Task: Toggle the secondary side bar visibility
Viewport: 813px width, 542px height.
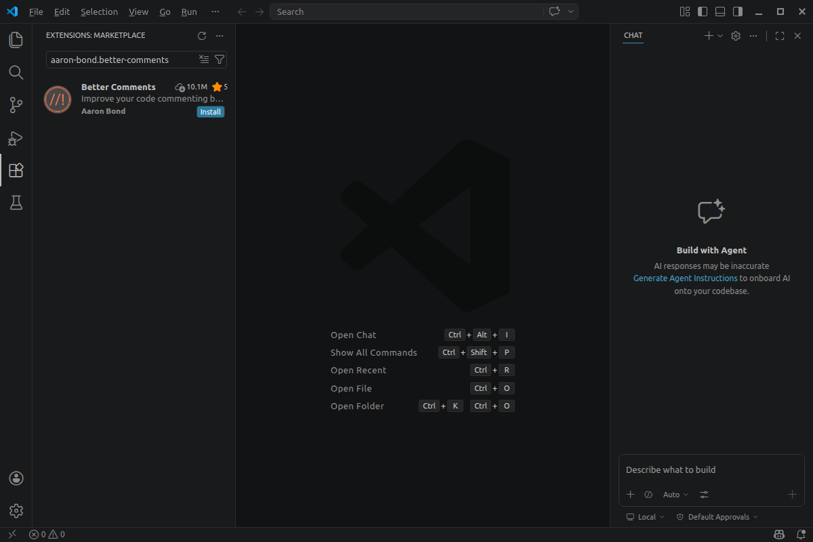Action: coord(738,12)
